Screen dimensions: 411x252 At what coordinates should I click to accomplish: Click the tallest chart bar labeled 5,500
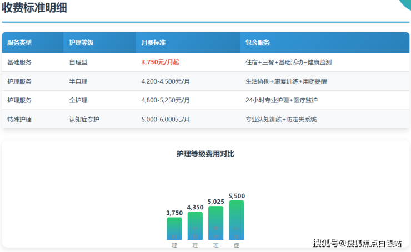coord(237,220)
